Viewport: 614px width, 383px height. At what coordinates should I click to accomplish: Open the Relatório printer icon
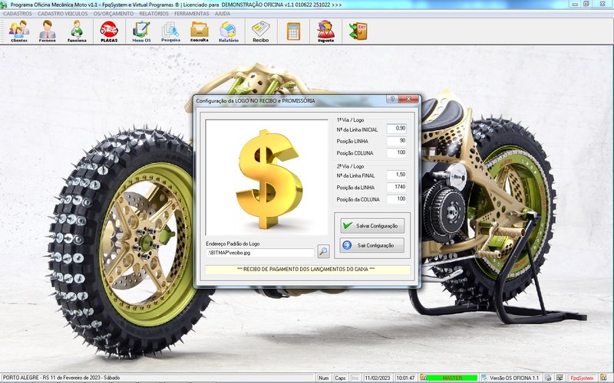click(229, 31)
